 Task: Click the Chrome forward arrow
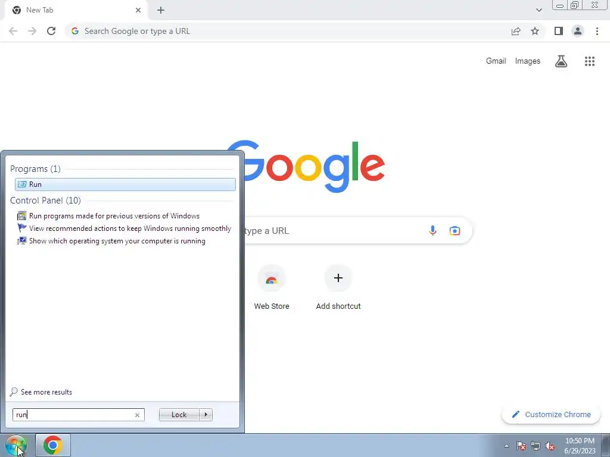pos(32,31)
